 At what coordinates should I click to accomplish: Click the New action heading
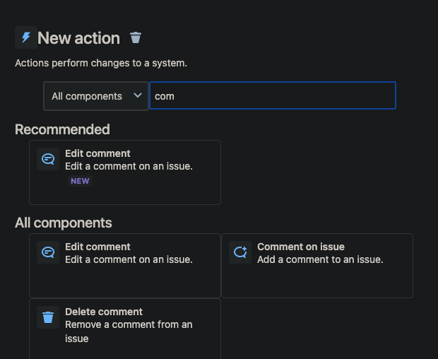[x=78, y=38]
